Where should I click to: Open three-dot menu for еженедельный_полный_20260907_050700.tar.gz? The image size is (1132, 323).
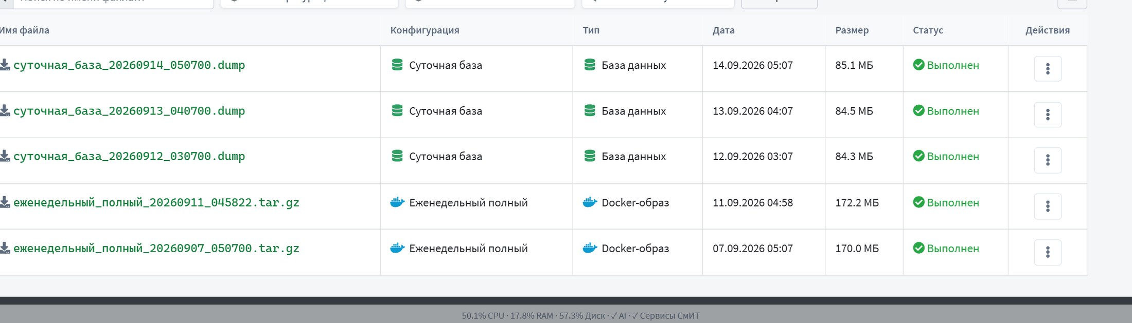pyautogui.click(x=1048, y=252)
